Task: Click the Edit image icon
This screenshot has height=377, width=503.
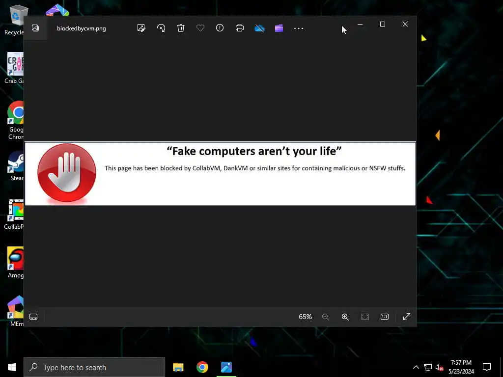Action: click(x=141, y=28)
